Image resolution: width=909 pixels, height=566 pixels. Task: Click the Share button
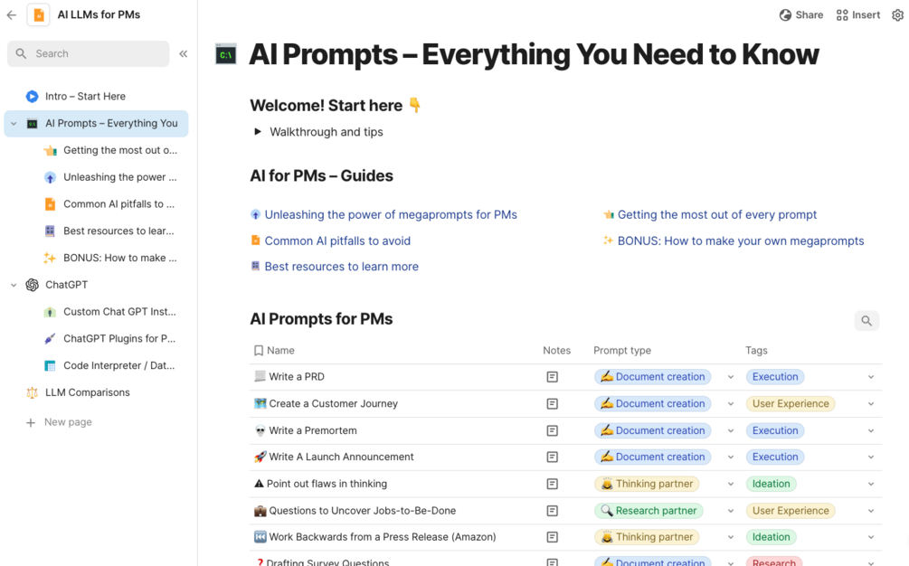800,15
